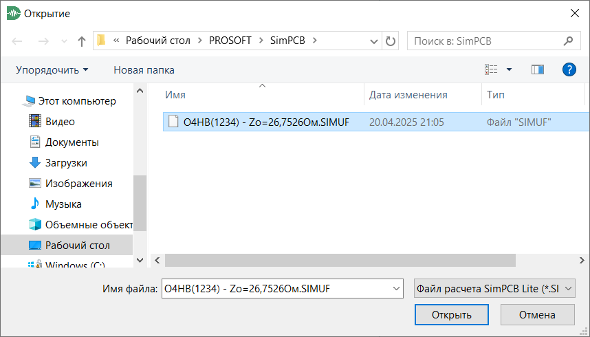Click the Загрузки download arrow icon
590x337 pixels.
pos(35,163)
